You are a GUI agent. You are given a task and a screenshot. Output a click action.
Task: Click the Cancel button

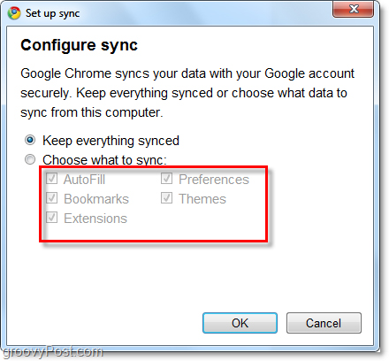[x=324, y=323]
